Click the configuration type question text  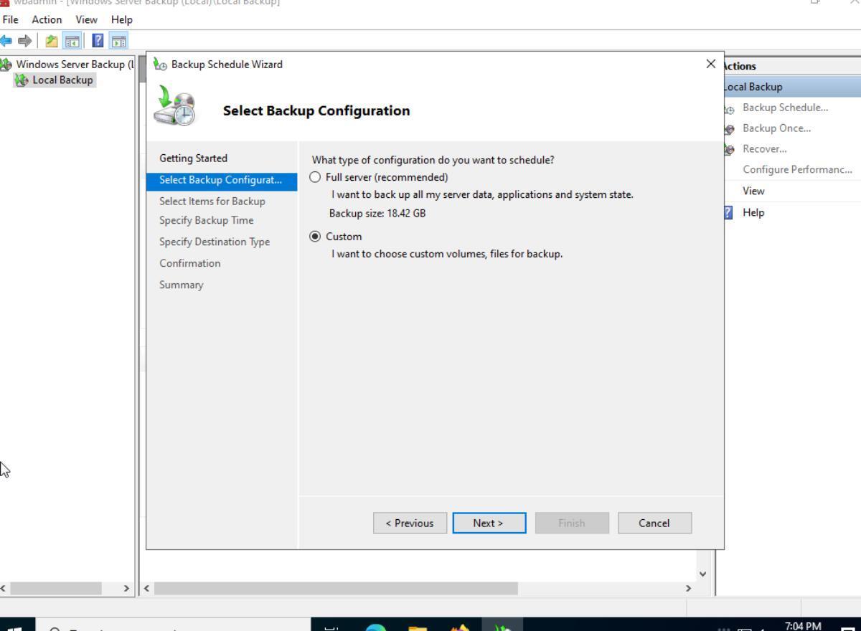[433, 160]
